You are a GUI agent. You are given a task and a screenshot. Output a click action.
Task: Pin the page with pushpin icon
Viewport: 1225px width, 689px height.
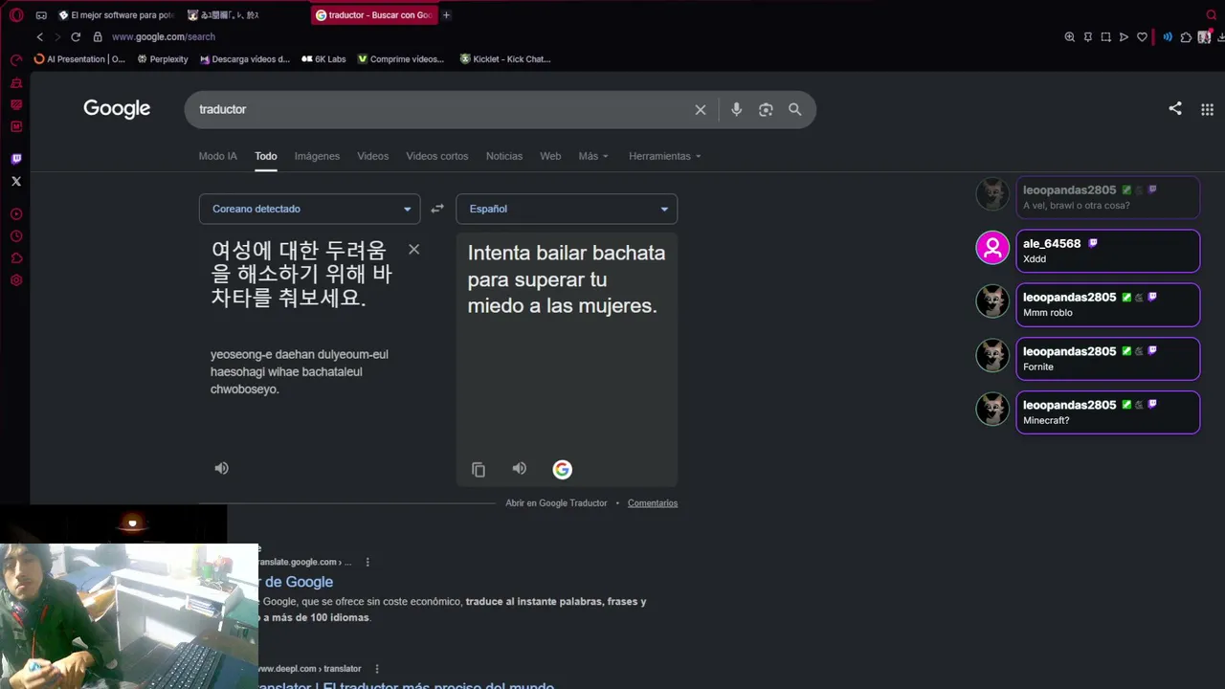tap(1088, 37)
